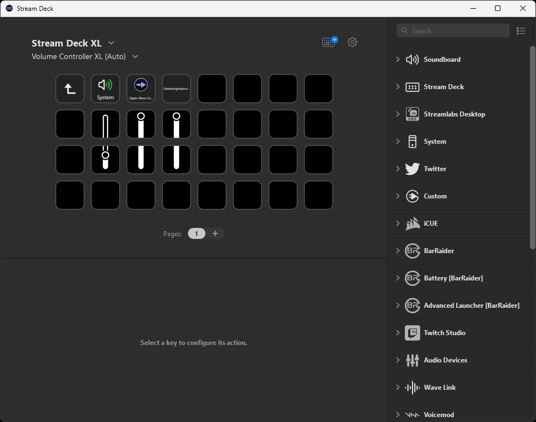This screenshot has height=422, width=536.
Task: Expand the Wave Link chevron
Action: [398, 388]
